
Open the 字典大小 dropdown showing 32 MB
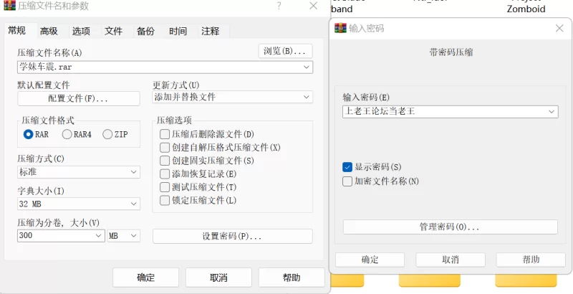(79, 204)
